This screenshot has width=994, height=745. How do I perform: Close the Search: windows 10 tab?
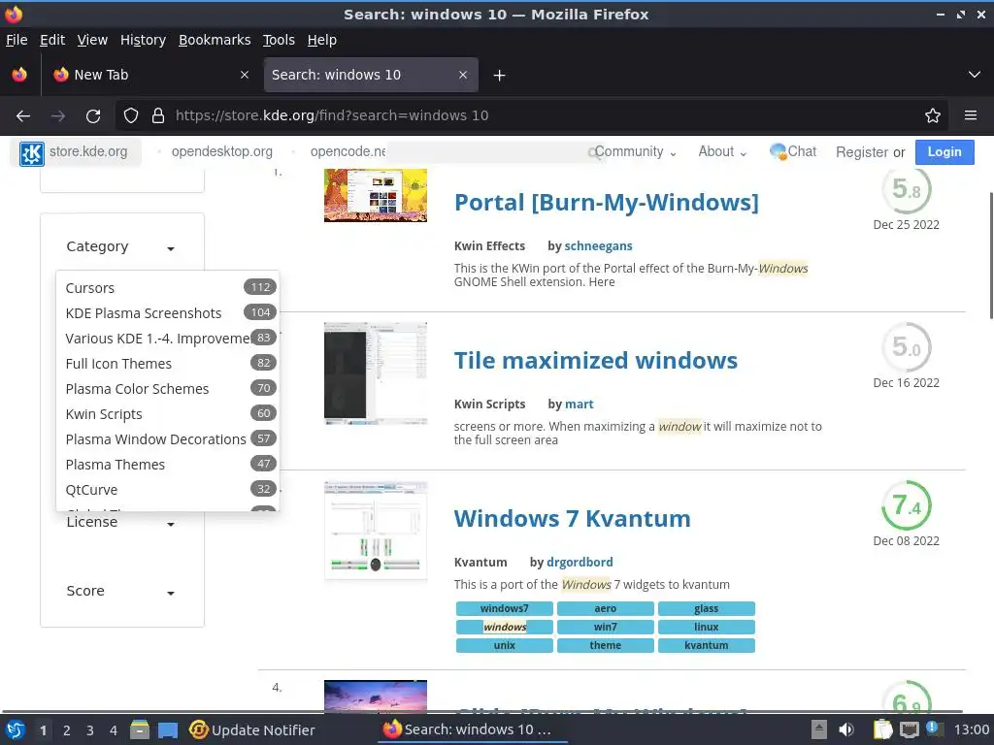click(463, 75)
